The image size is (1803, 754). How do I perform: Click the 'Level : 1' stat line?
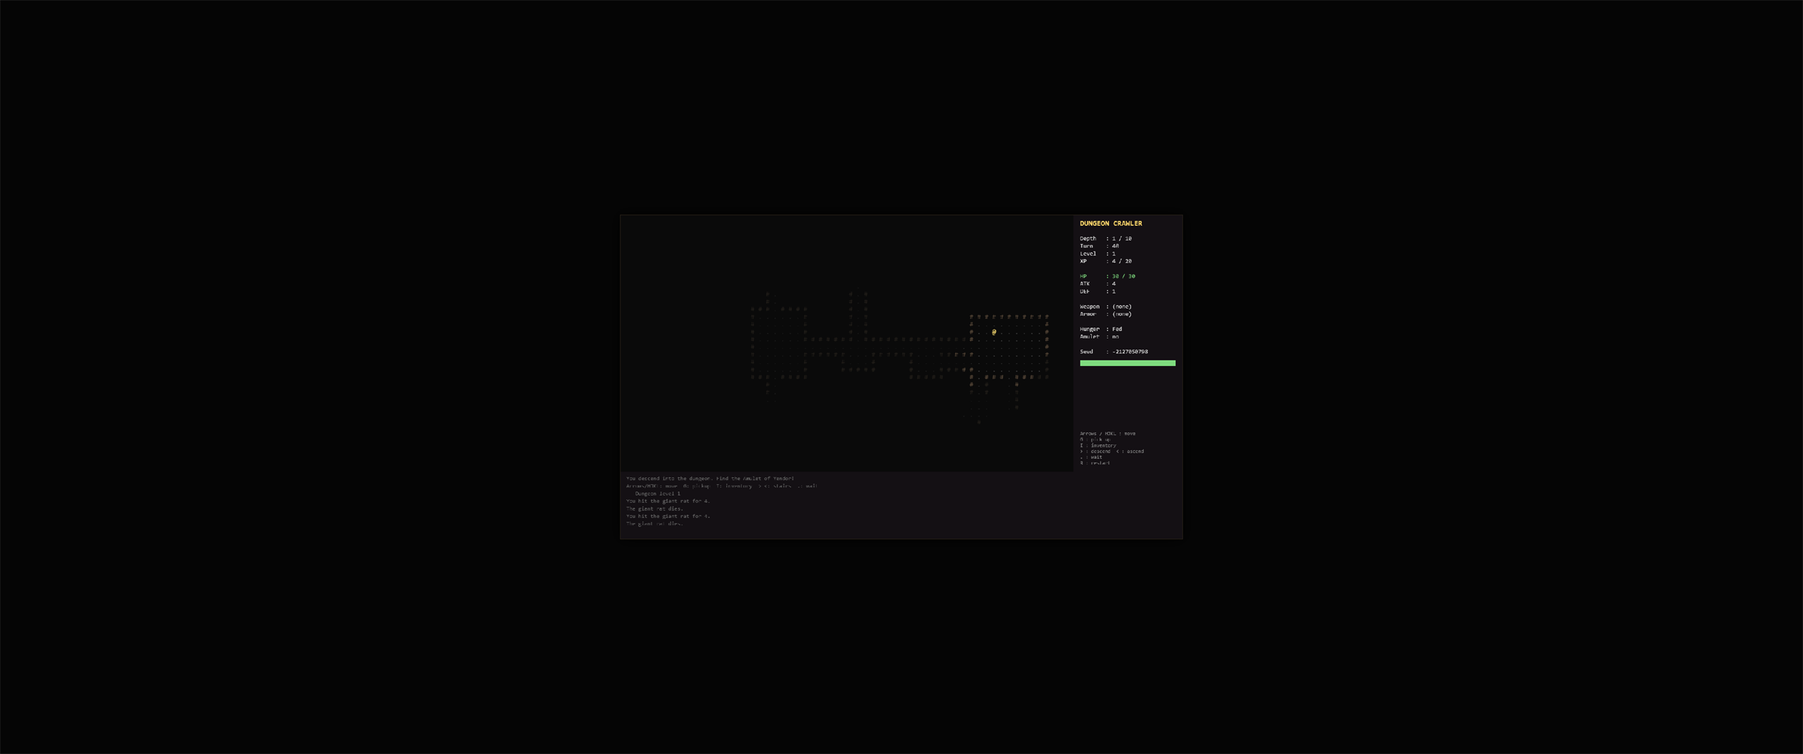(1097, 253)
